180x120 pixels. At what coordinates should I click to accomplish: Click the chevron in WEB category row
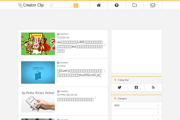coord(158,105)
